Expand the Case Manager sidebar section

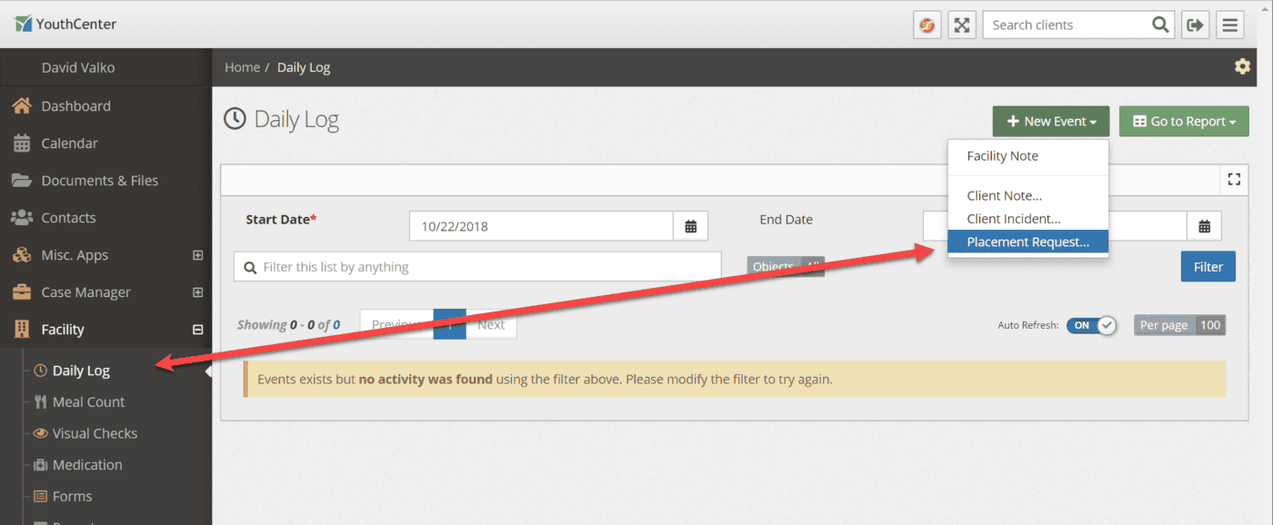tap(197, 292)
